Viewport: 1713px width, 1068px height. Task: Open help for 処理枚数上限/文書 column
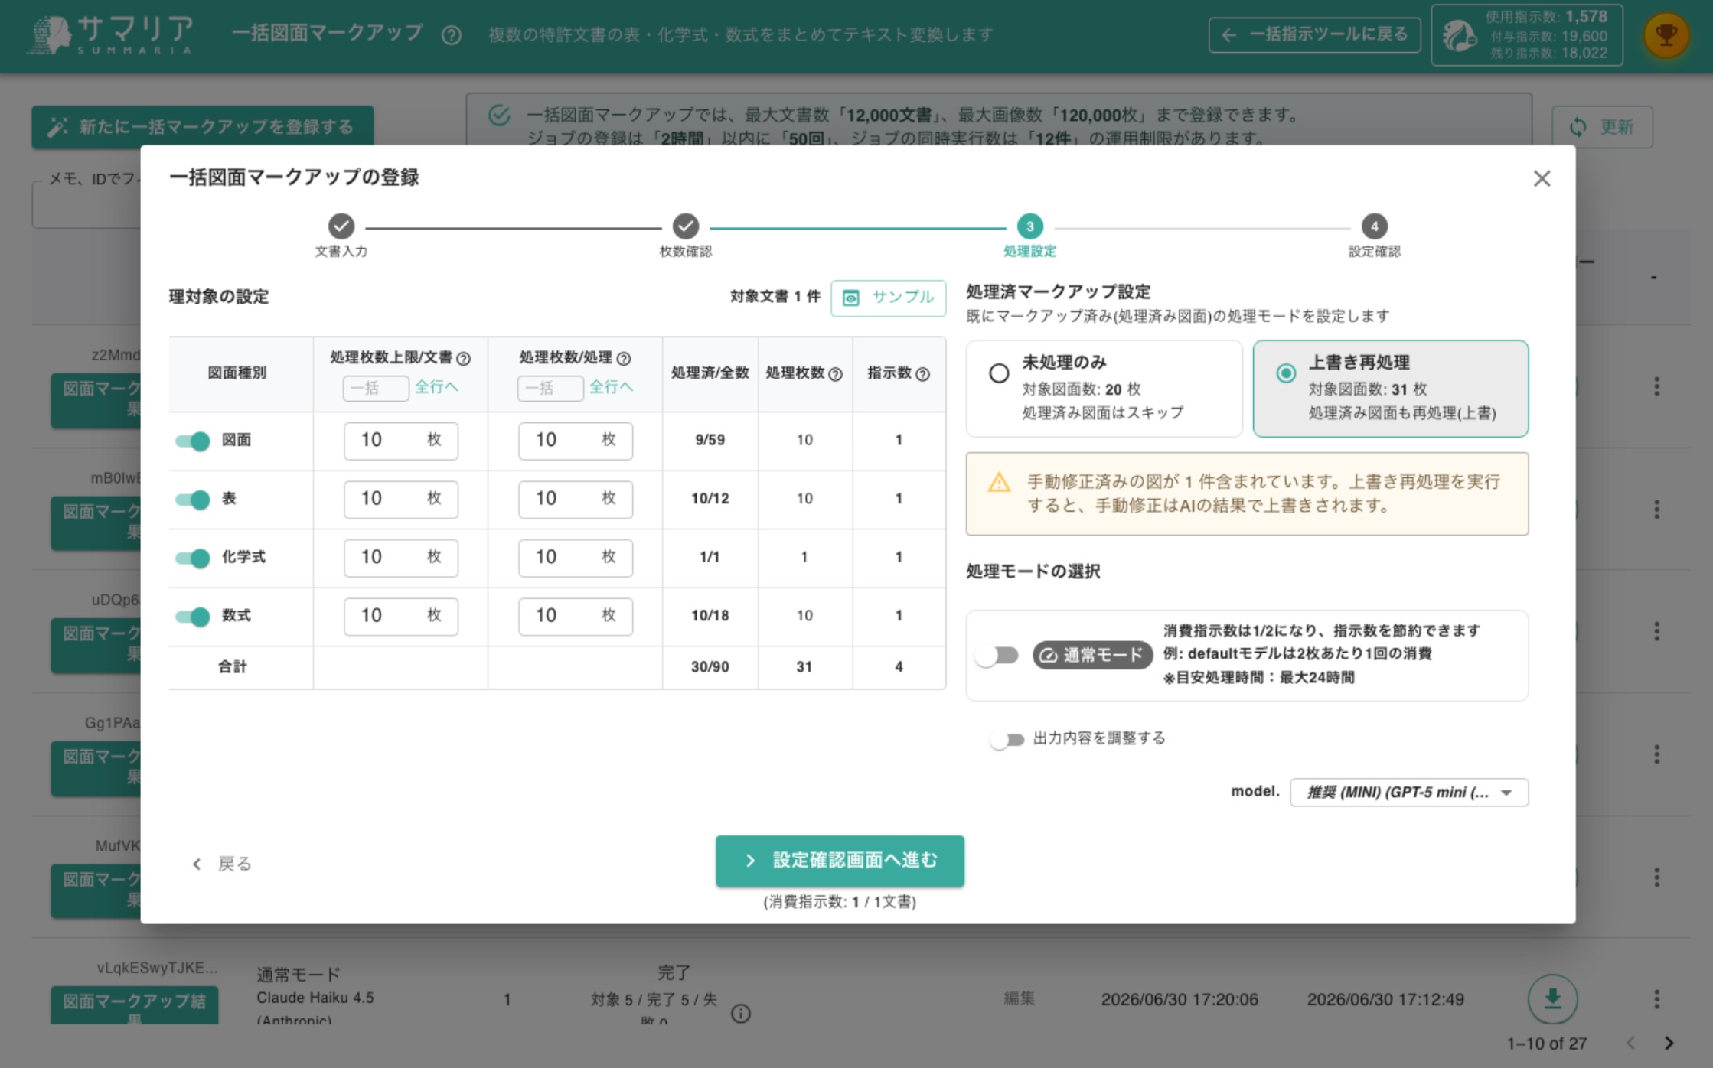tap(464, 358)
